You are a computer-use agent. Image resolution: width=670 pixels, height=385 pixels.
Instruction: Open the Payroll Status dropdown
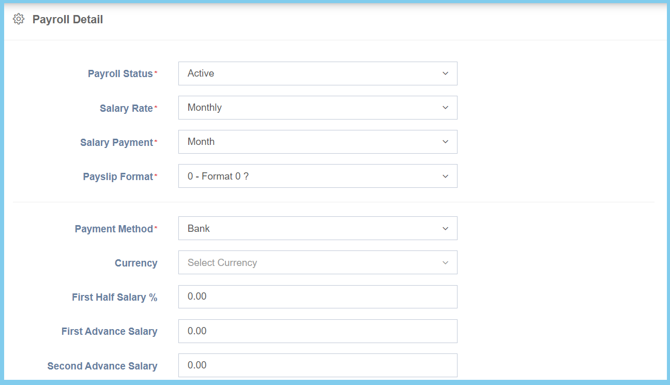(317, 73)
